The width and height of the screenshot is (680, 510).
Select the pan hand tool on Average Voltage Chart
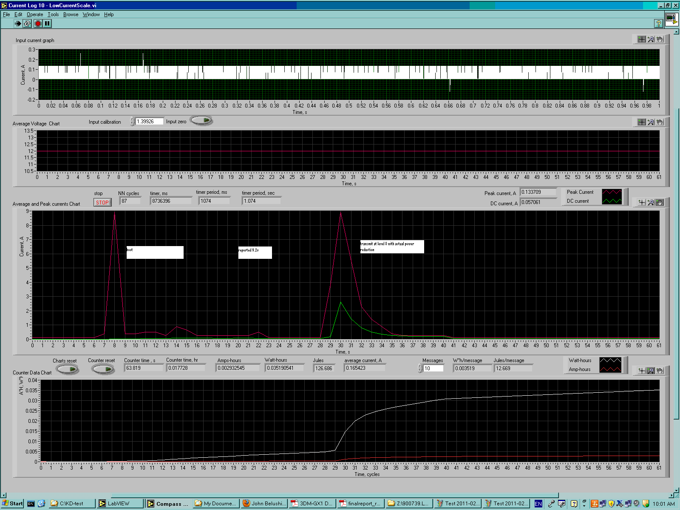click(x=659, y=122)
